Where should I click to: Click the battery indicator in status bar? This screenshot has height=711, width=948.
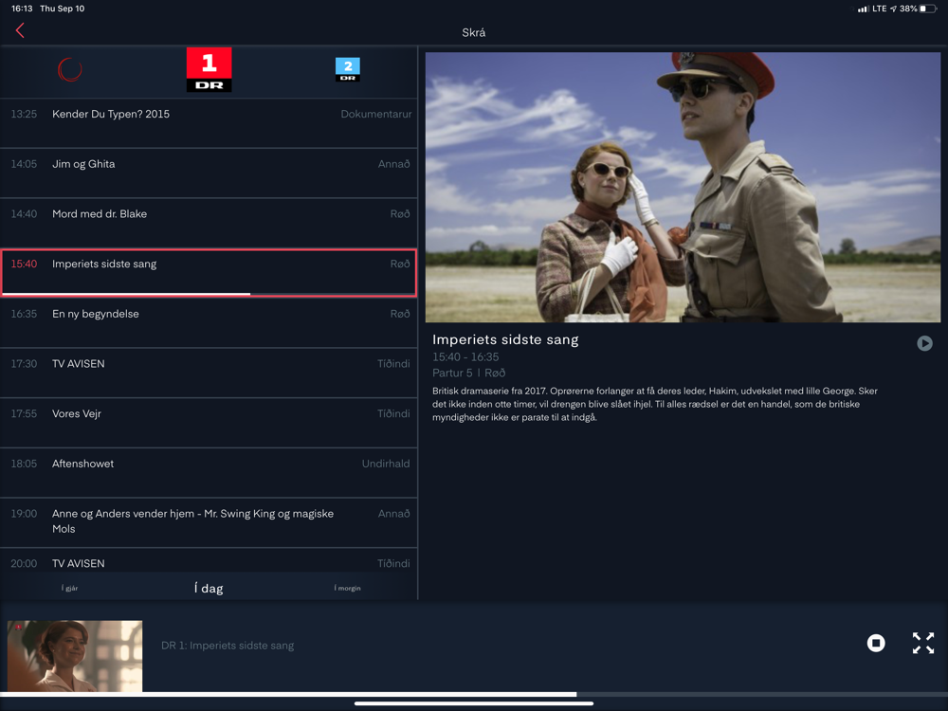[928, 9]
